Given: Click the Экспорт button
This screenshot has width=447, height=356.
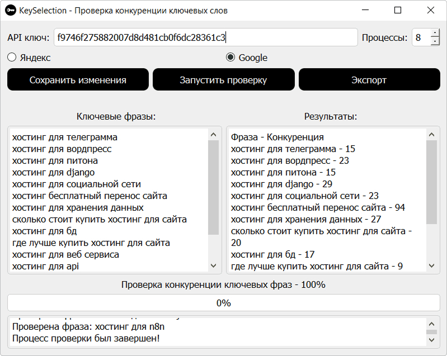Looking at the screenshot, I should click(x=369, y=80).
